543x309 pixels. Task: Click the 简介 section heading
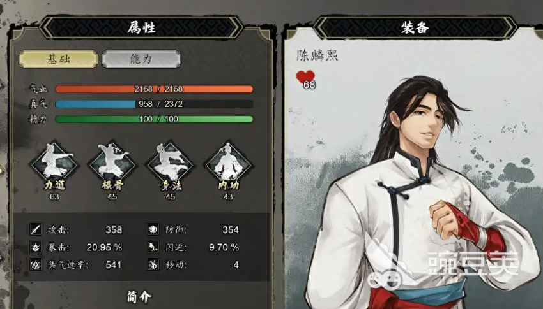pyautogui.click(x=139, y=296)
